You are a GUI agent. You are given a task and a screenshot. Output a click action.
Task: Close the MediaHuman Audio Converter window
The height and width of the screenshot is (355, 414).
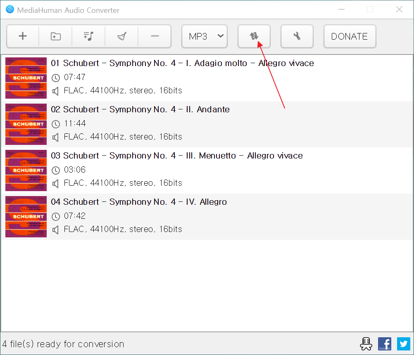tap(399, 9)
